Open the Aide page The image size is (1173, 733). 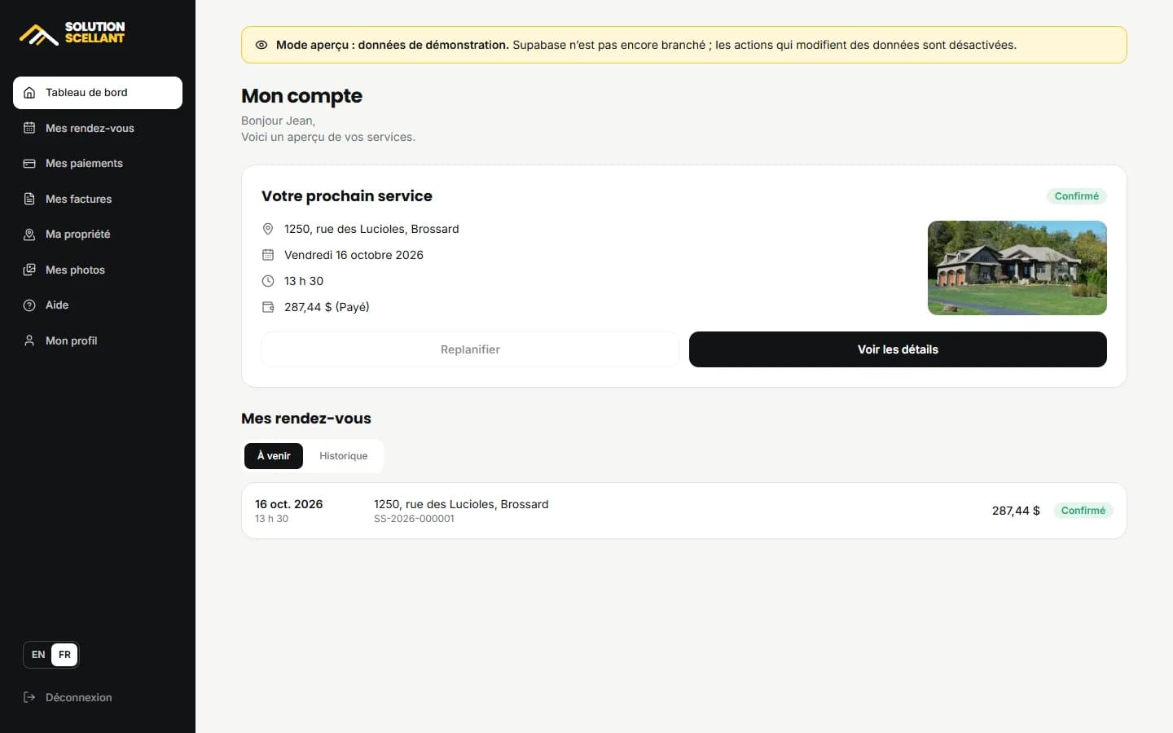98,305
